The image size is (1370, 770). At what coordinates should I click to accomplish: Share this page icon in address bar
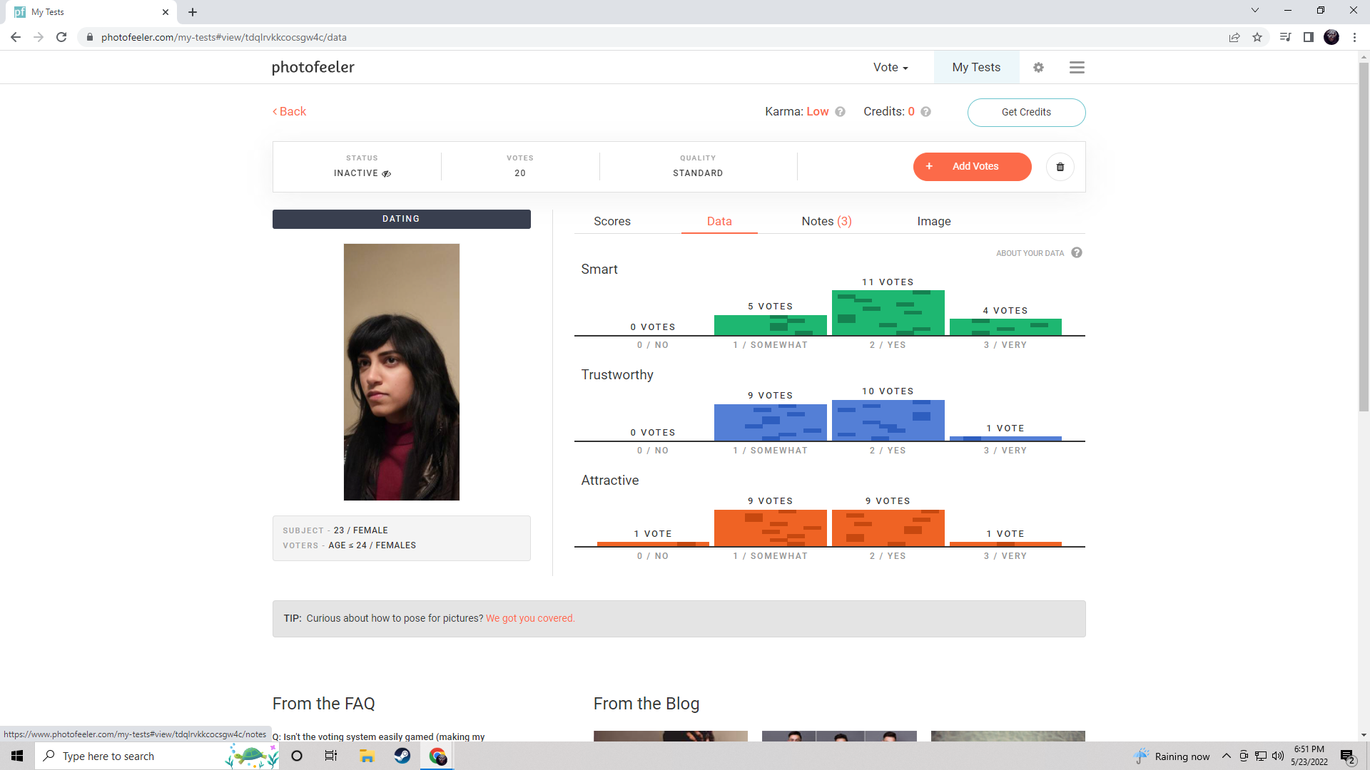point(1234,37)
